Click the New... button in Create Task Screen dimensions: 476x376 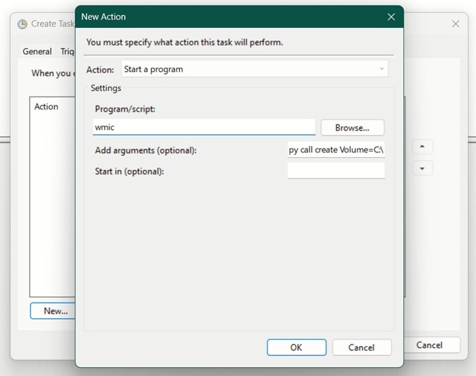(x=53, y=311)
